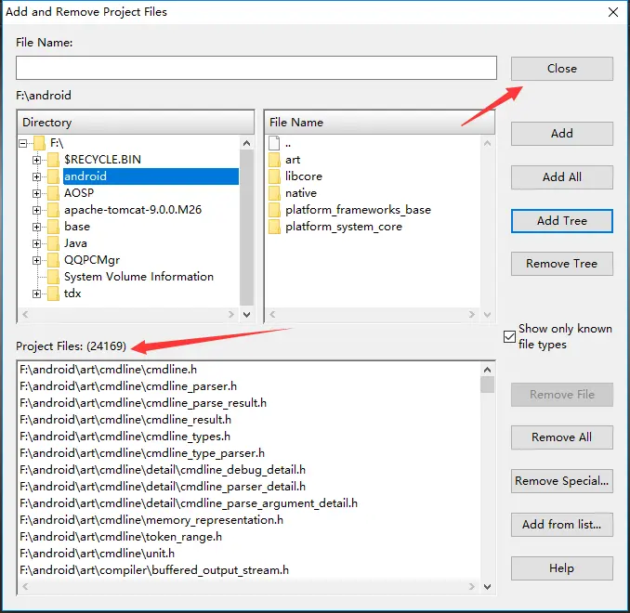630x613 pixels.
Task: Select the AOSP directory name
Action: 79,193
